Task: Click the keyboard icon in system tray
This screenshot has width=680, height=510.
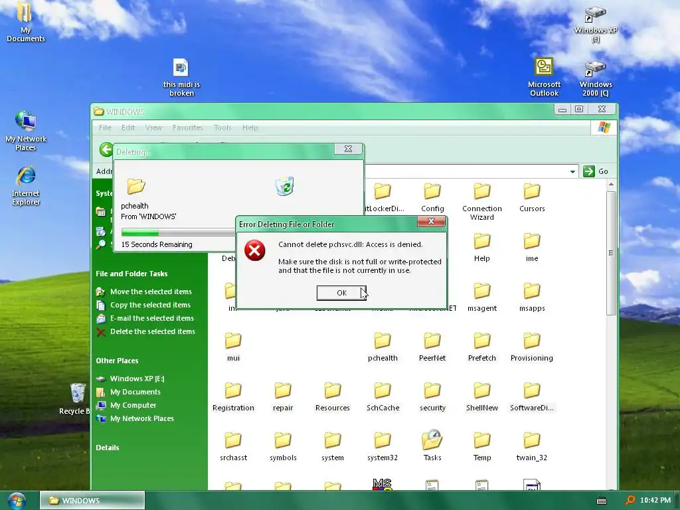Action: (602, 501)
